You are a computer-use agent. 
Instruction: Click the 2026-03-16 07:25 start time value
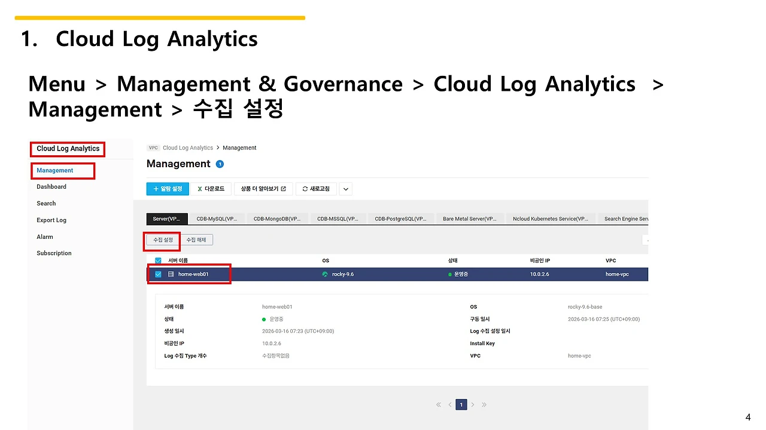click(x=604, y=320)
